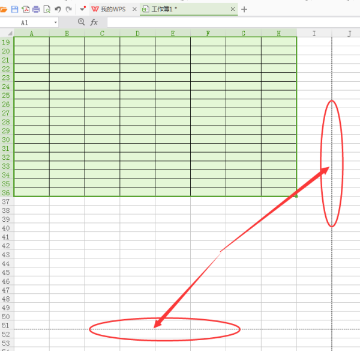Viewport: 360px width, 351px height.
Task: Click the selection fill handle at H36
Action: [x=296, y=197]
